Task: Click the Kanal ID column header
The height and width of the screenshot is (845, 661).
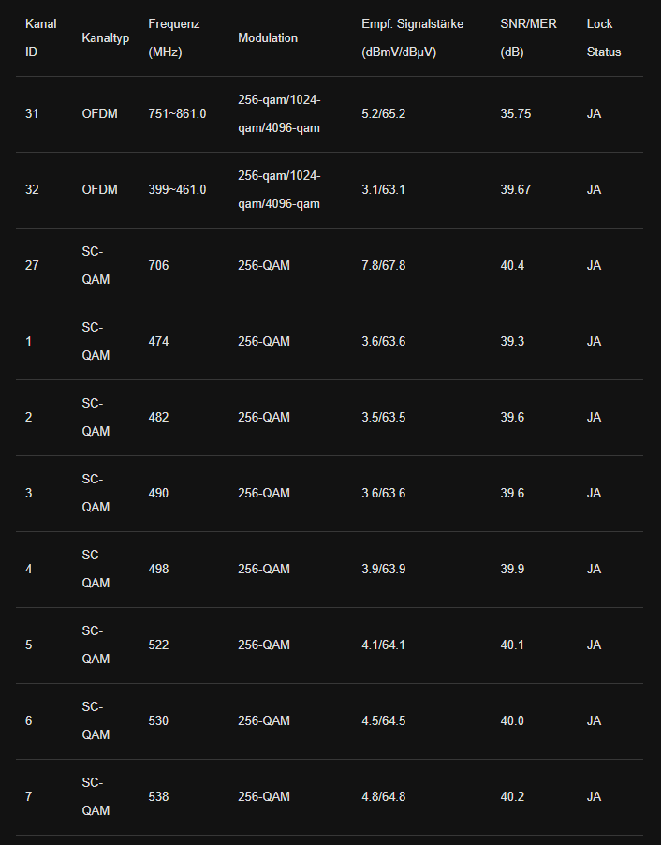Action: [x=40, y=37]
